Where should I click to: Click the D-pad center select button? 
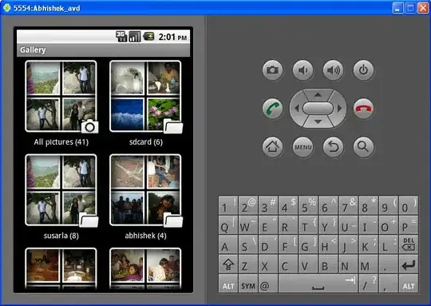point(318,108)
